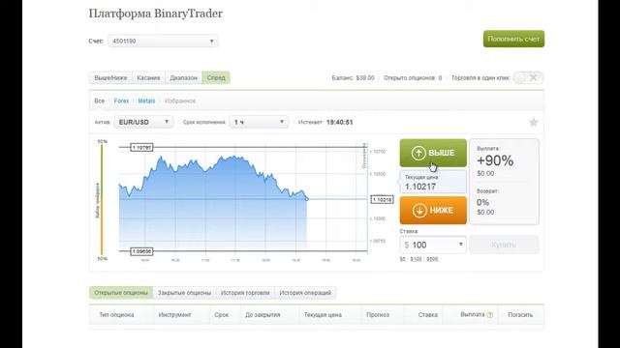Viewport: 620px width, 348px height.
Task: Click the Прогноз column header
Action: pos(378,315)
